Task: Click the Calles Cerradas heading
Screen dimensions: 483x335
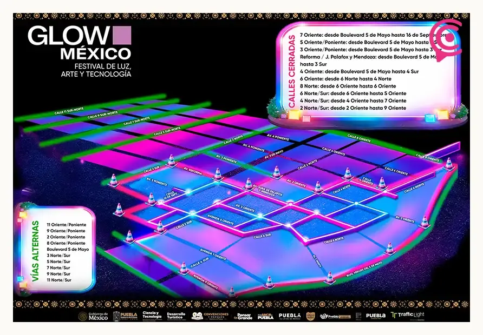Action: 292,71
